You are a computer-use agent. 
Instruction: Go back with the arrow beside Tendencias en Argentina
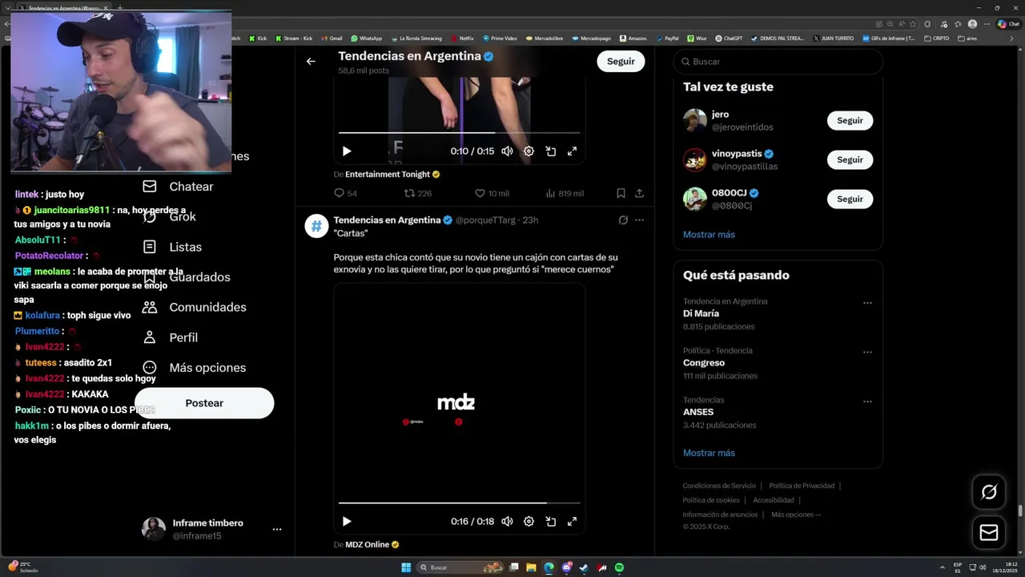tap(311, 61)
